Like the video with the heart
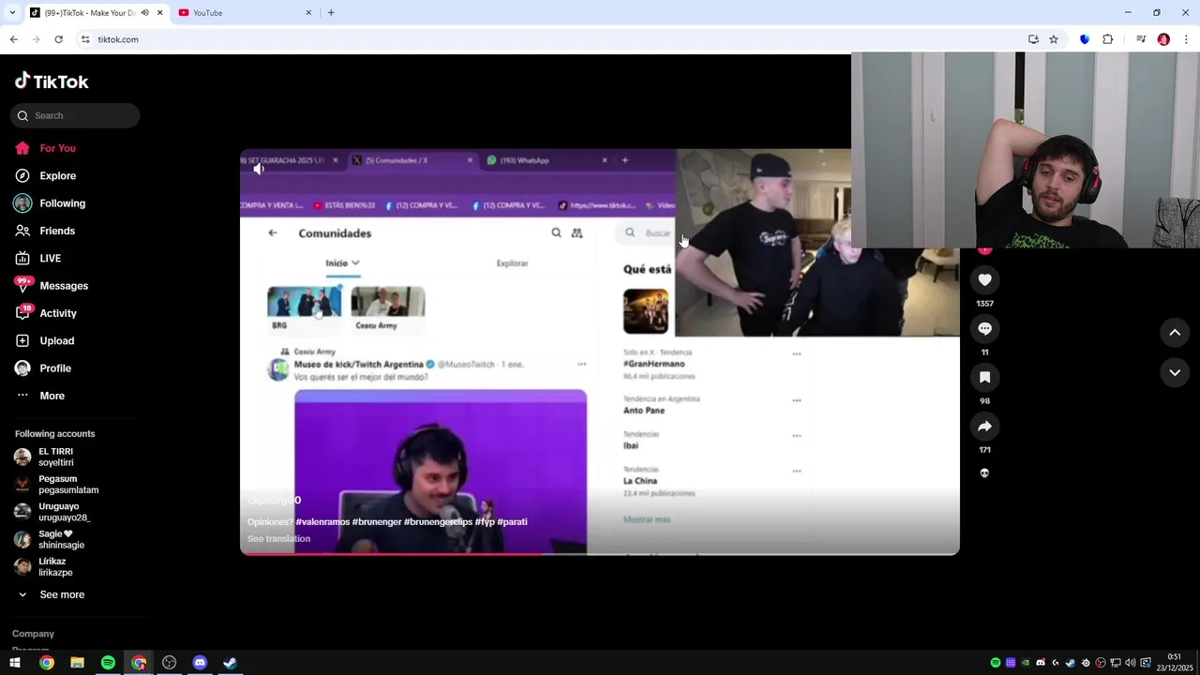 tap(984, 280)
